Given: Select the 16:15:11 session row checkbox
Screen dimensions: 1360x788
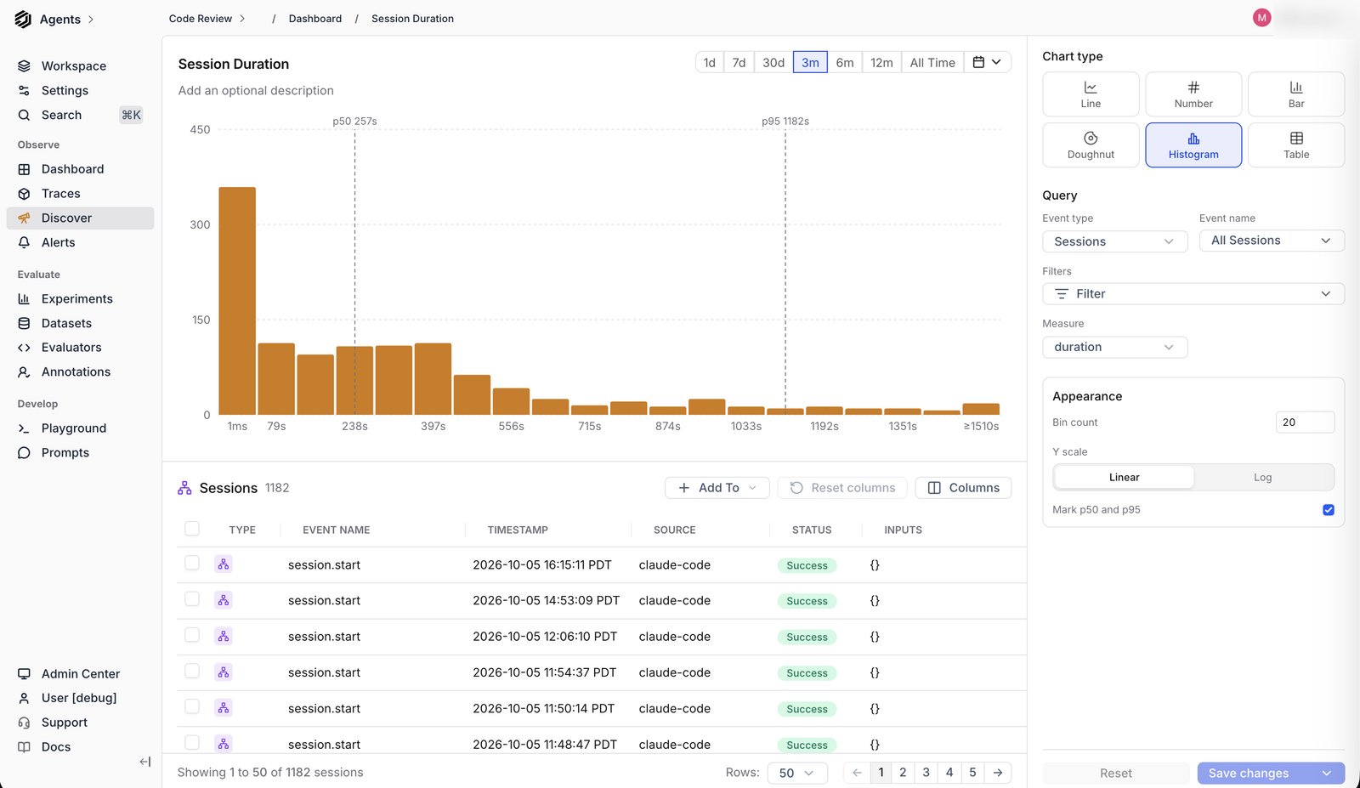Looking at the screenshot, I should (x=192, y=564).
